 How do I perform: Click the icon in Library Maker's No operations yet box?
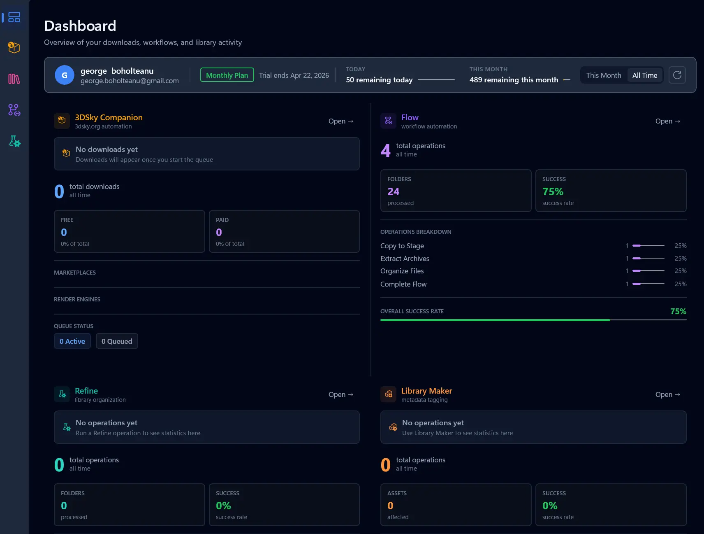[x=393, y=427]
